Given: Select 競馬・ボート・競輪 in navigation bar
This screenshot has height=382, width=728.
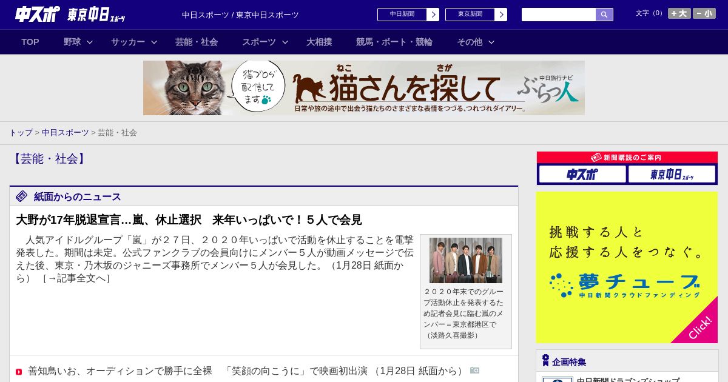Looking at the screenshot, I should click(x=394, y=42).
